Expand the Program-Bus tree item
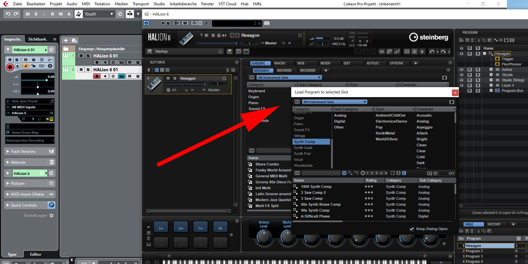Viewport: 528px width, 264px height. pos(491,91)
